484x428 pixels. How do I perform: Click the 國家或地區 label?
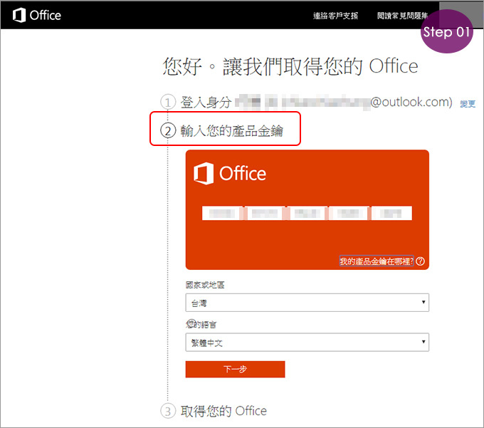[x=205, y=285]
